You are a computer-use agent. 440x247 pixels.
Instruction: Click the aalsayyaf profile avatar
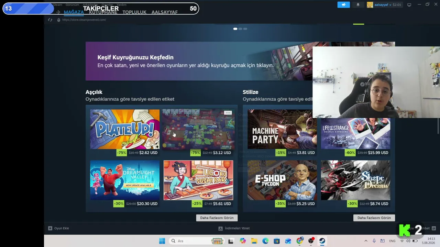[x=370, y=5]
